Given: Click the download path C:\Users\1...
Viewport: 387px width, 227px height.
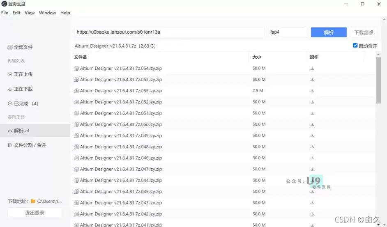Looking at the screenshot, I should 49,201.
